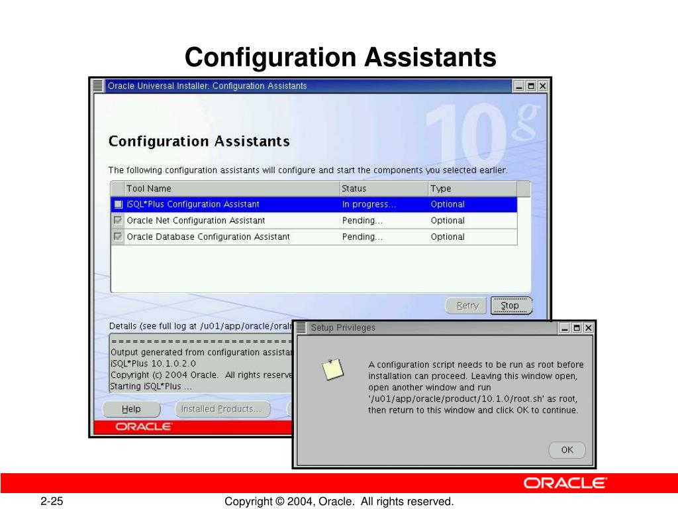Screen dimensions: 678x509
Task: Click the Status column header
Action: (x=385, y=189)
